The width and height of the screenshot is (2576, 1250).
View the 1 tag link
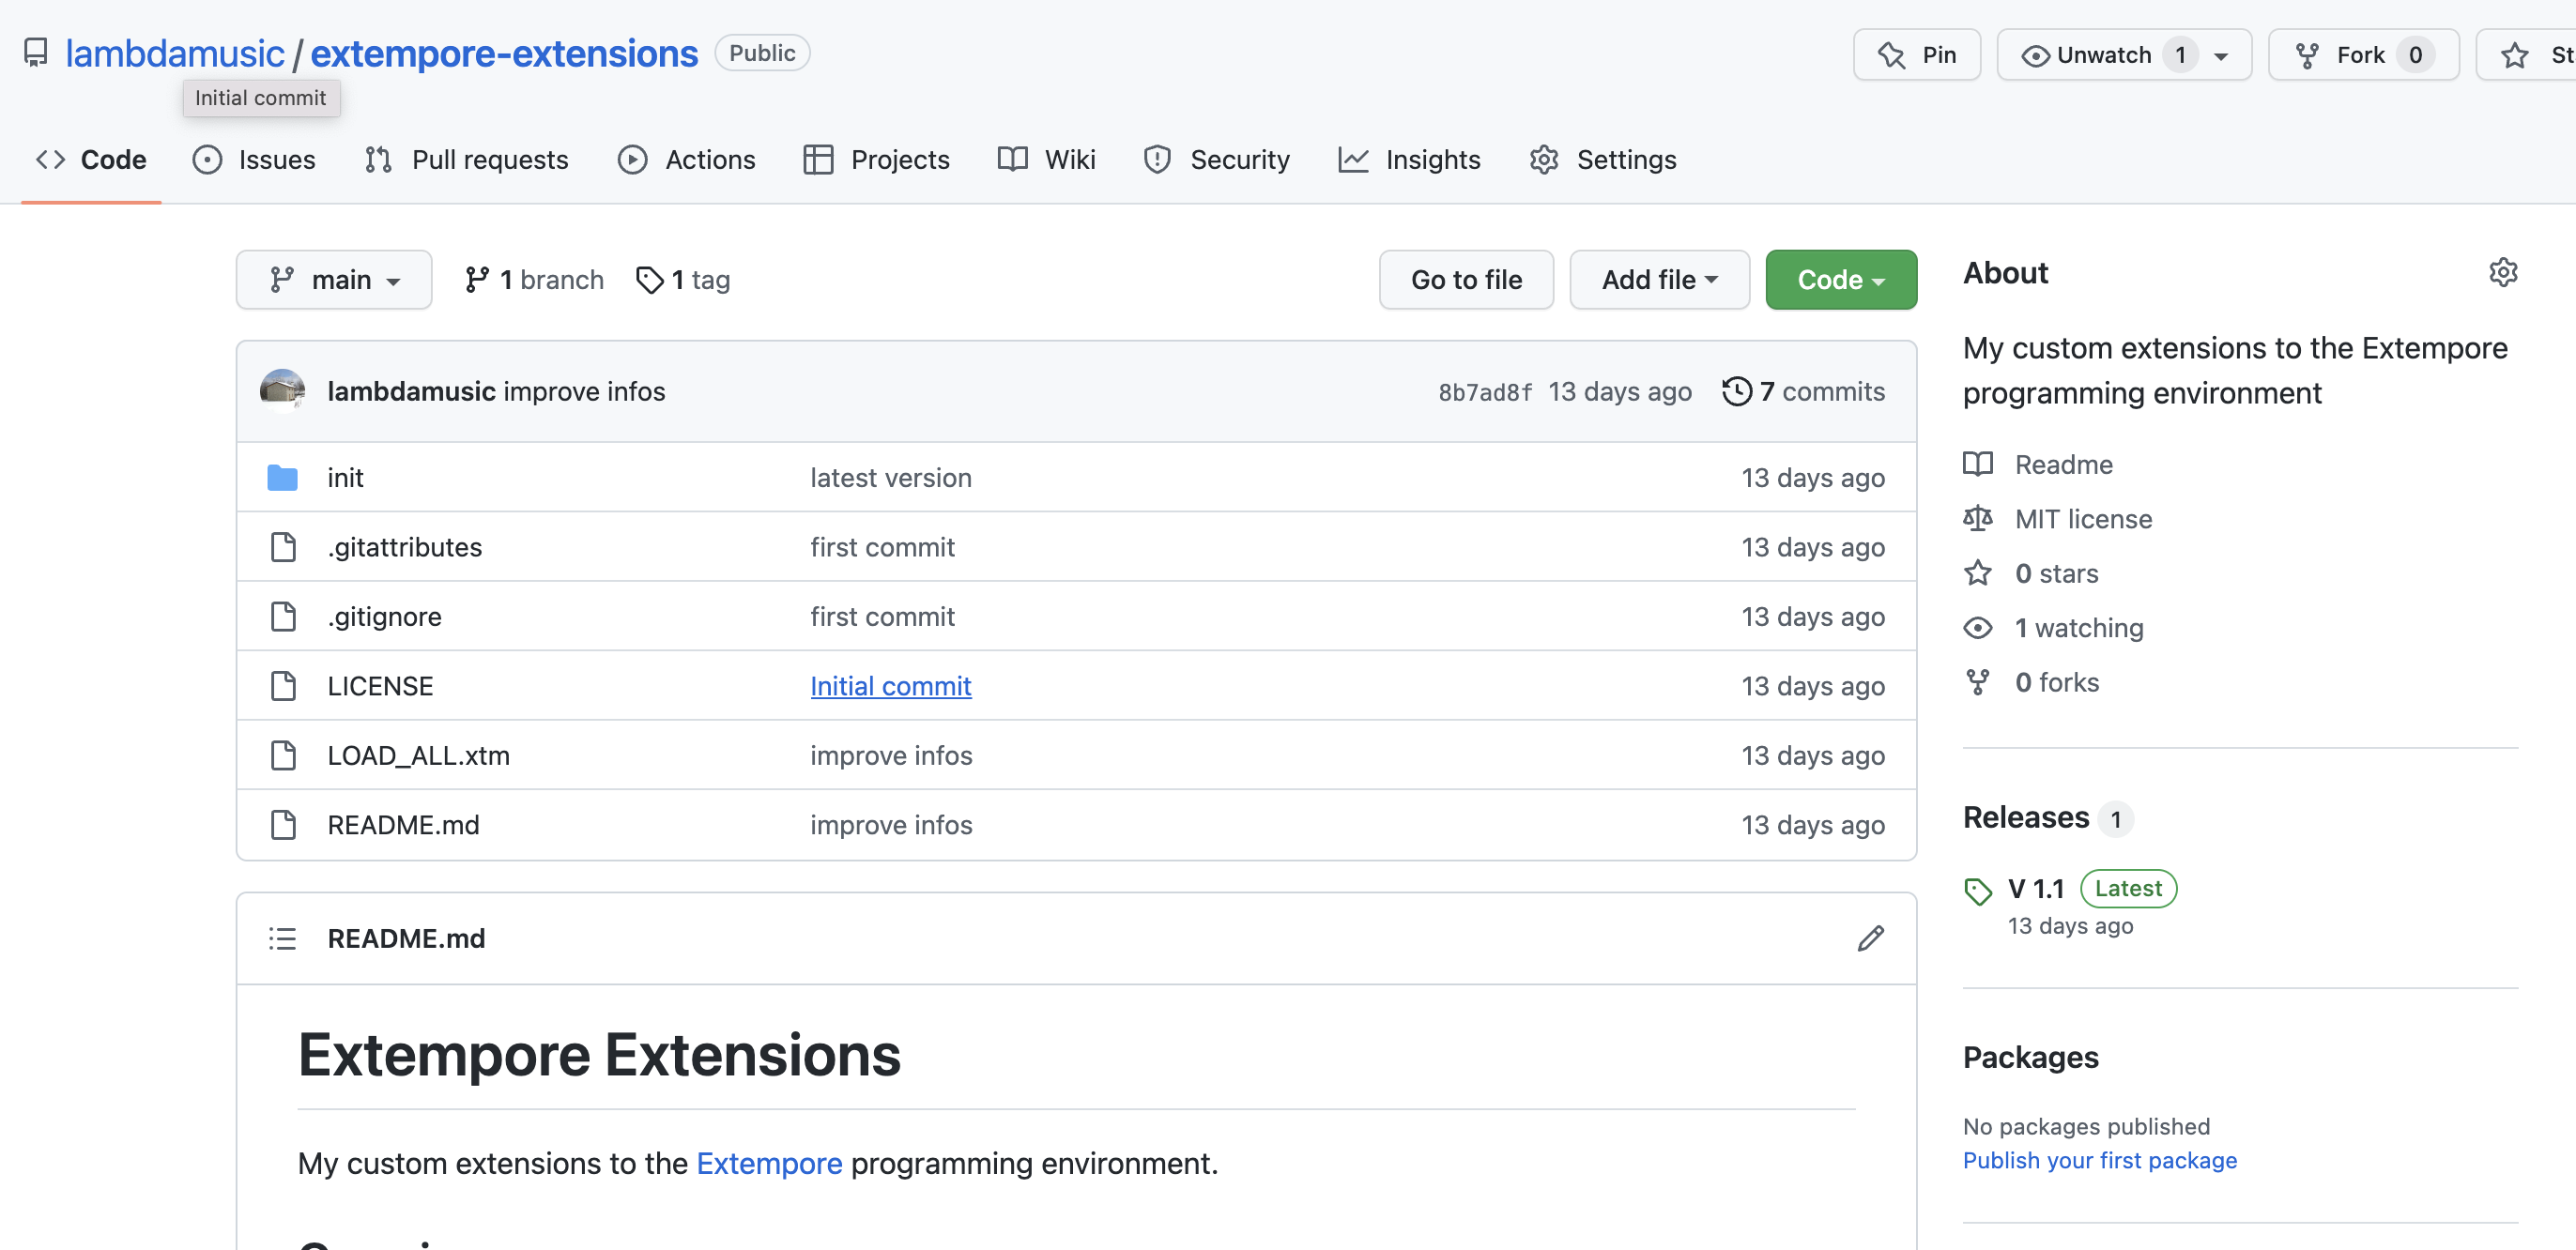coord(683,280)
